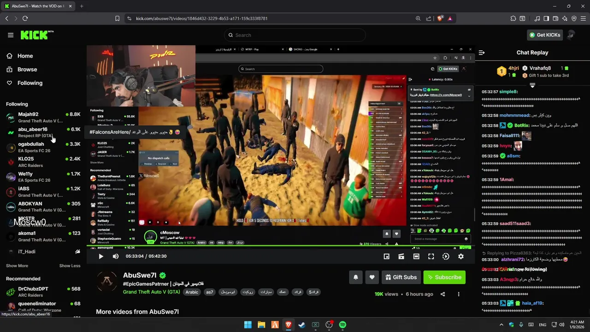Click the browser address bar URL

point(201,18)
